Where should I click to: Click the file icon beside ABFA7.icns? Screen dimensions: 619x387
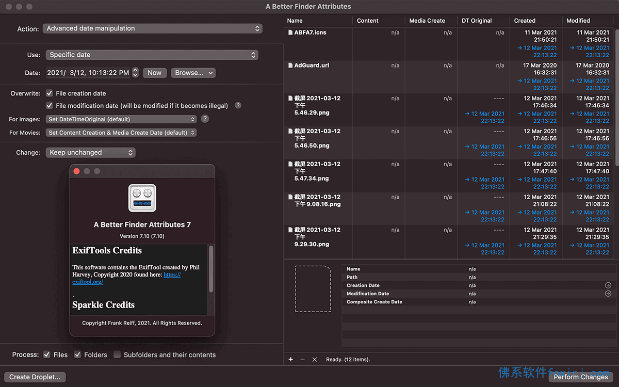290,33
